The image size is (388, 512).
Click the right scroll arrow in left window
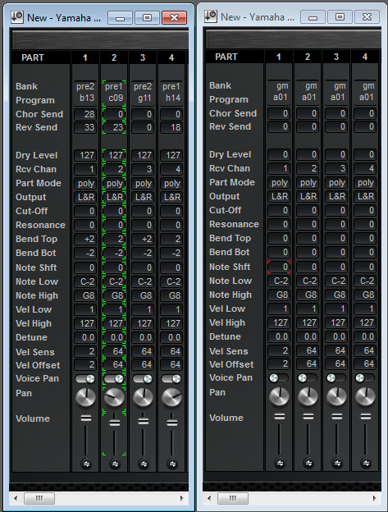pos(182,498)
